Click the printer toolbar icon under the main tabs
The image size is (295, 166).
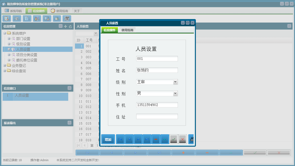tap(67, 19)
